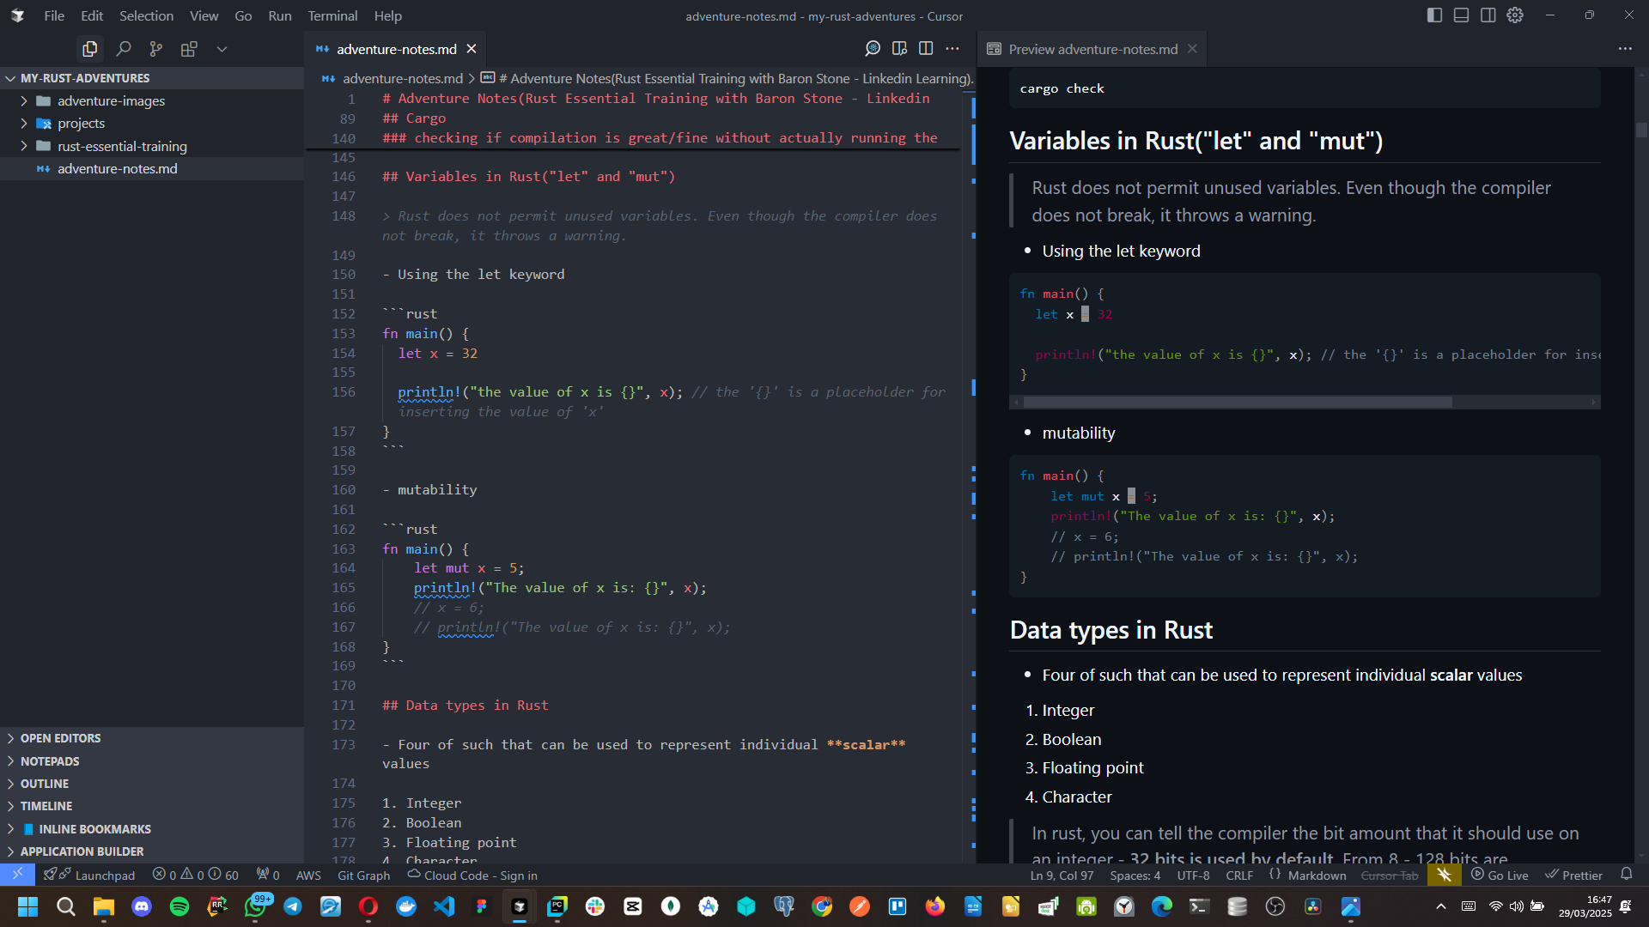This screenshot has width=1649, height=927.
Task: Expand the NOTEPADS section
Action: (50, 761)
